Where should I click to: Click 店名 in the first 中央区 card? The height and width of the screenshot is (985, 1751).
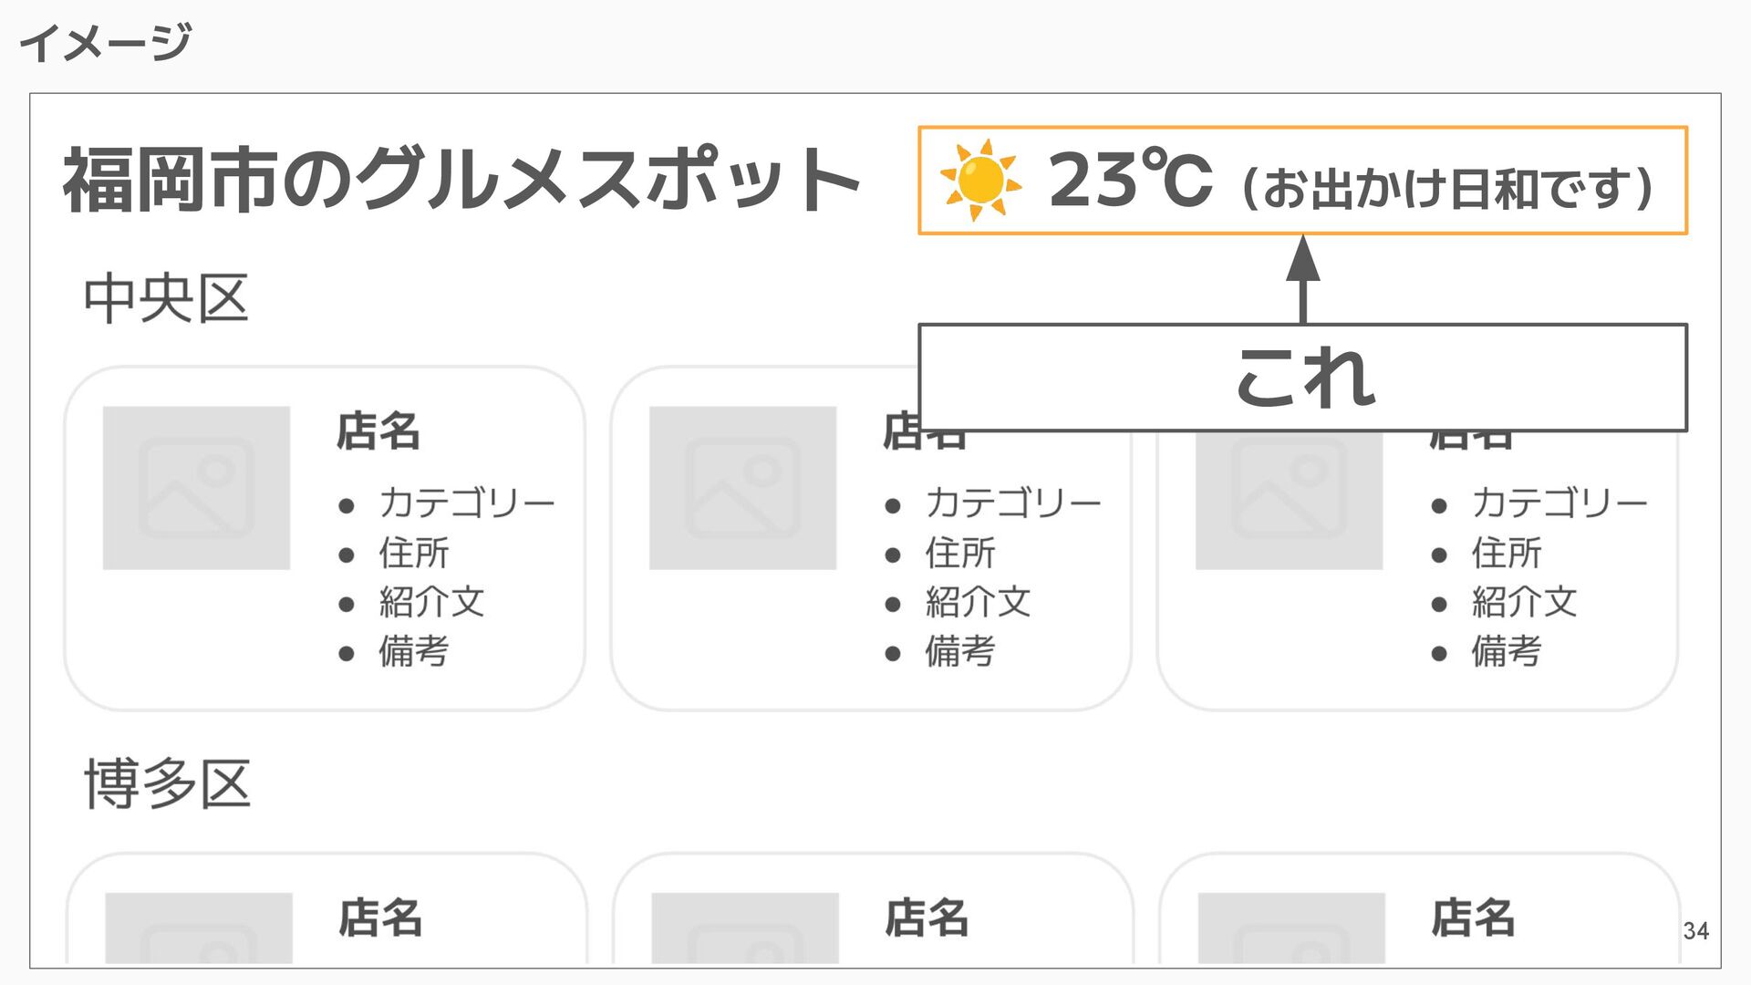(378, 431)
